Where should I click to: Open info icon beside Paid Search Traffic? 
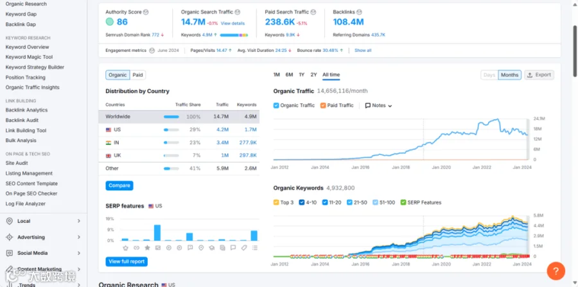pos(313,12)
